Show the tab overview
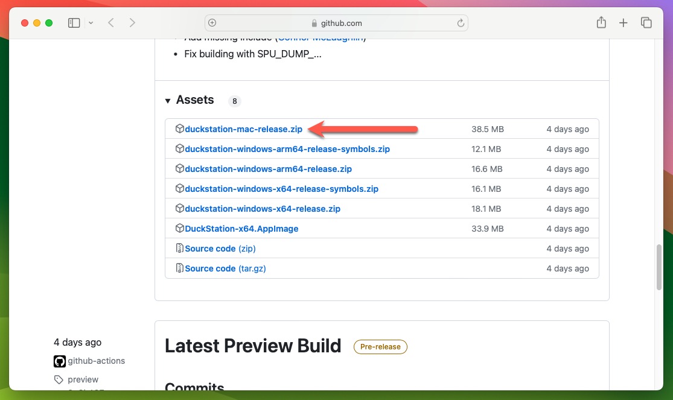 [x=646, y=22]
